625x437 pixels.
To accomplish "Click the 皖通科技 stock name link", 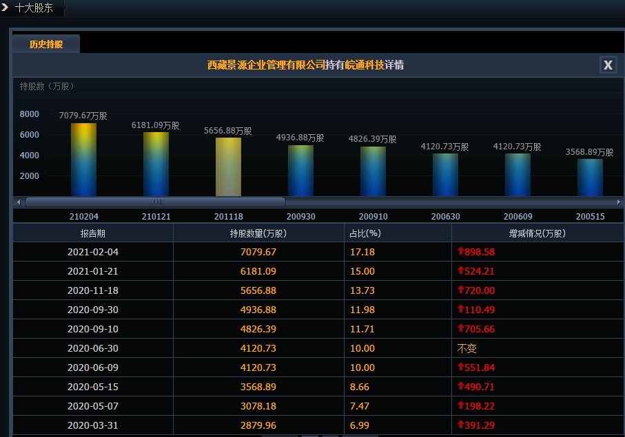I will (365, 65).
